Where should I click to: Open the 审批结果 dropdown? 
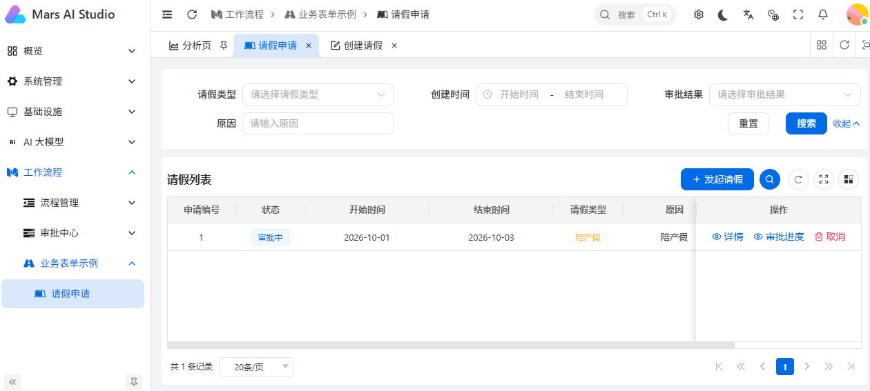(785, 94)
